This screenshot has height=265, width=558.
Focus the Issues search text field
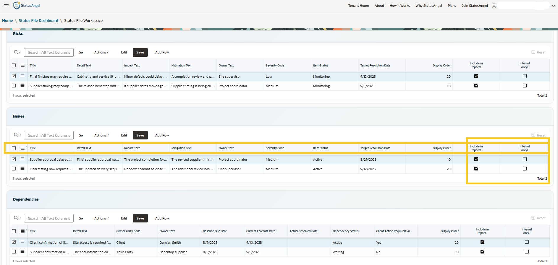pyautogui.click(x=49, y=135)
